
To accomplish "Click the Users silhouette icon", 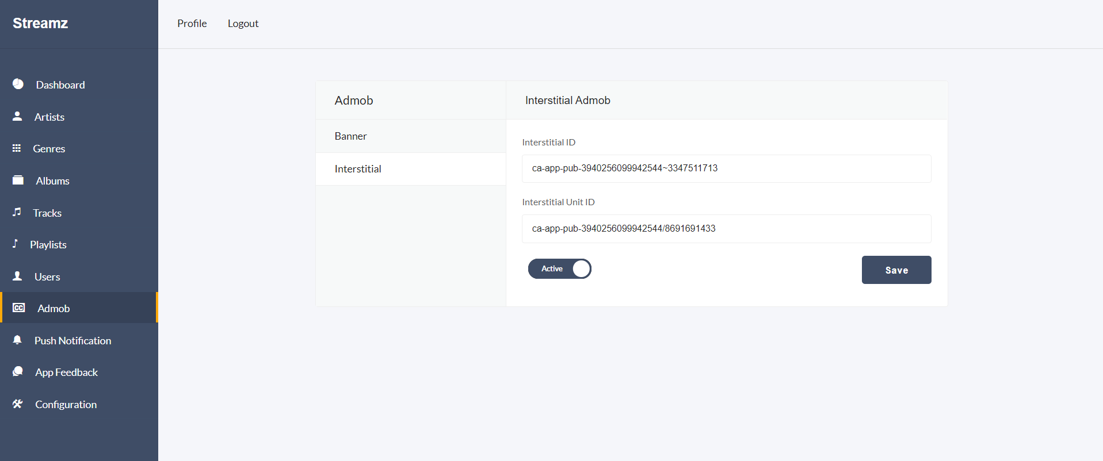I will pos(17,276).
